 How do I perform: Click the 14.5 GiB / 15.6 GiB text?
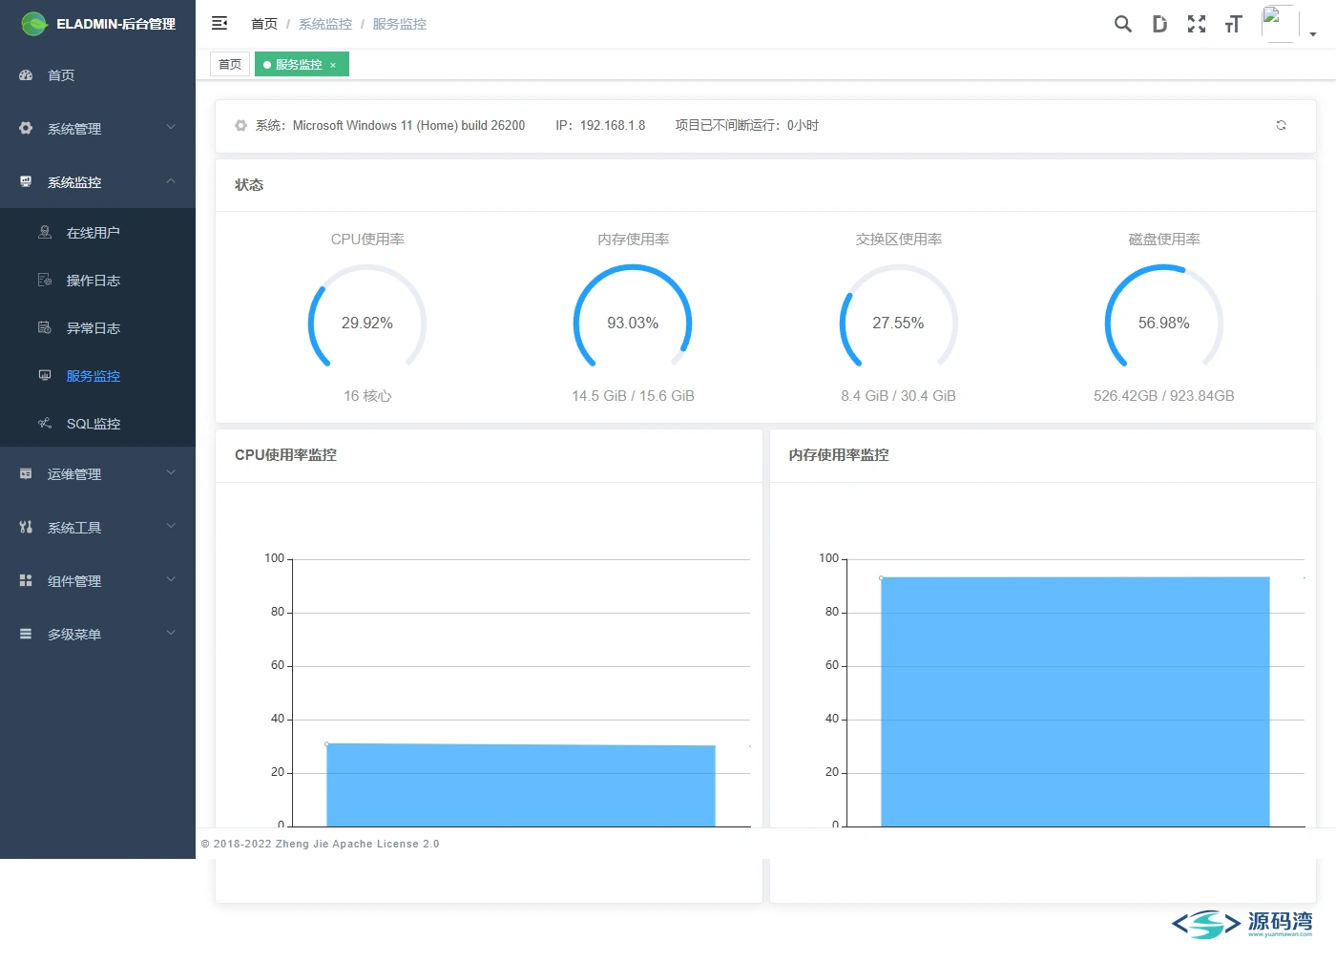click(x=633, y=395)
